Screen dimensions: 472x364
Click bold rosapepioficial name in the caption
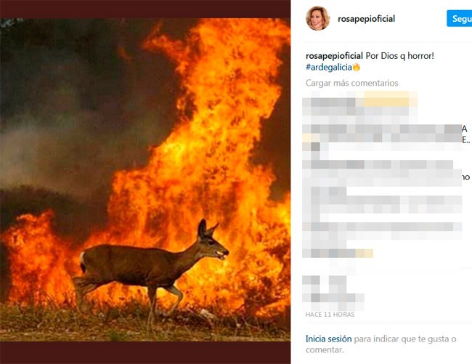click(334, 56)
